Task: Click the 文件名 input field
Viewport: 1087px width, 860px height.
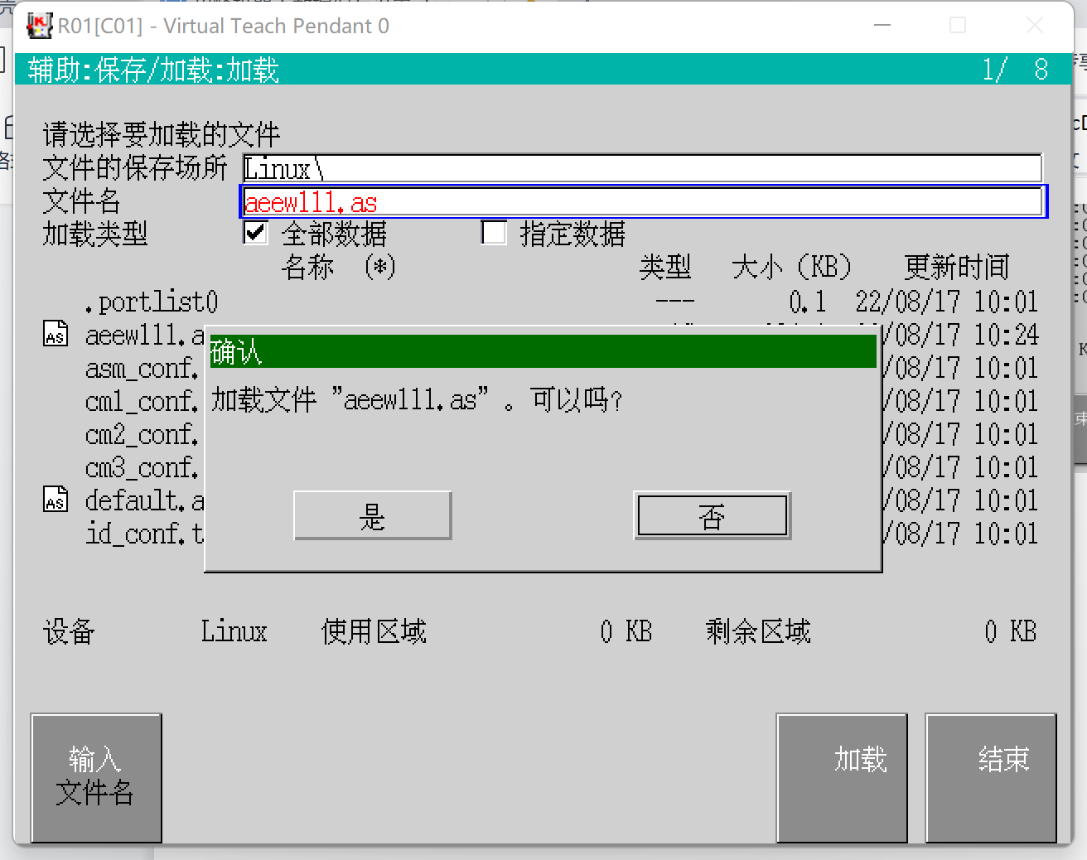Action: [x=643, y=201]
